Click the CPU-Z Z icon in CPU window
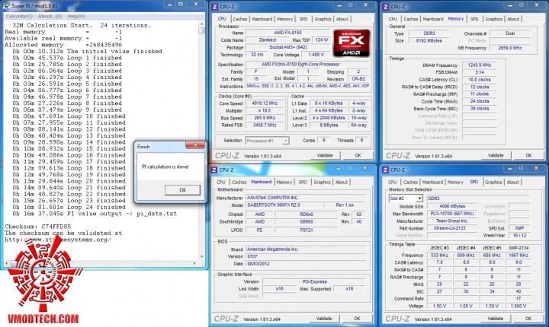 point(215,7)
